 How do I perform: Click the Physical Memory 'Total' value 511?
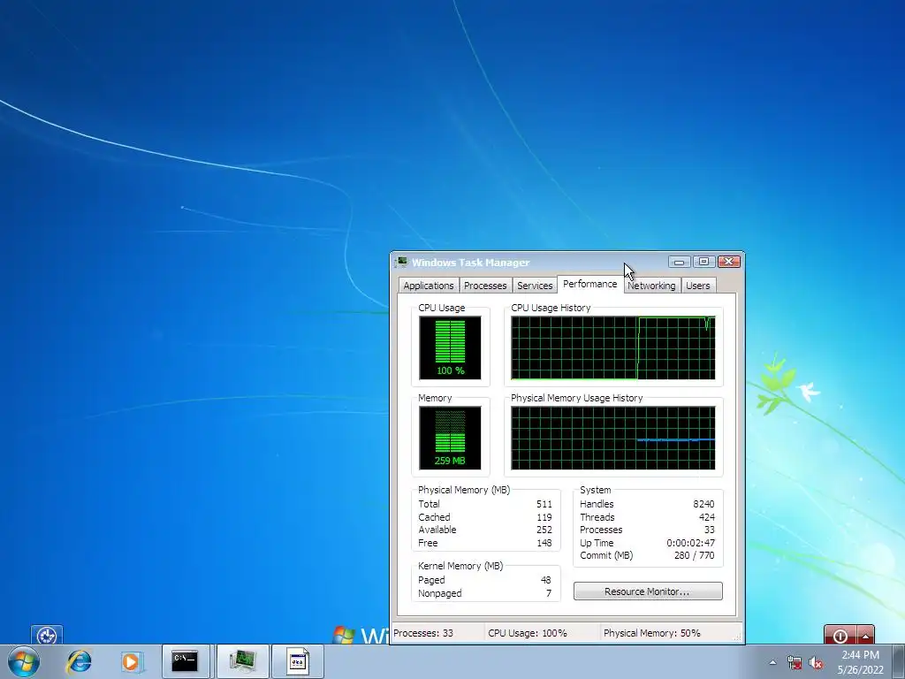point(544,504)
